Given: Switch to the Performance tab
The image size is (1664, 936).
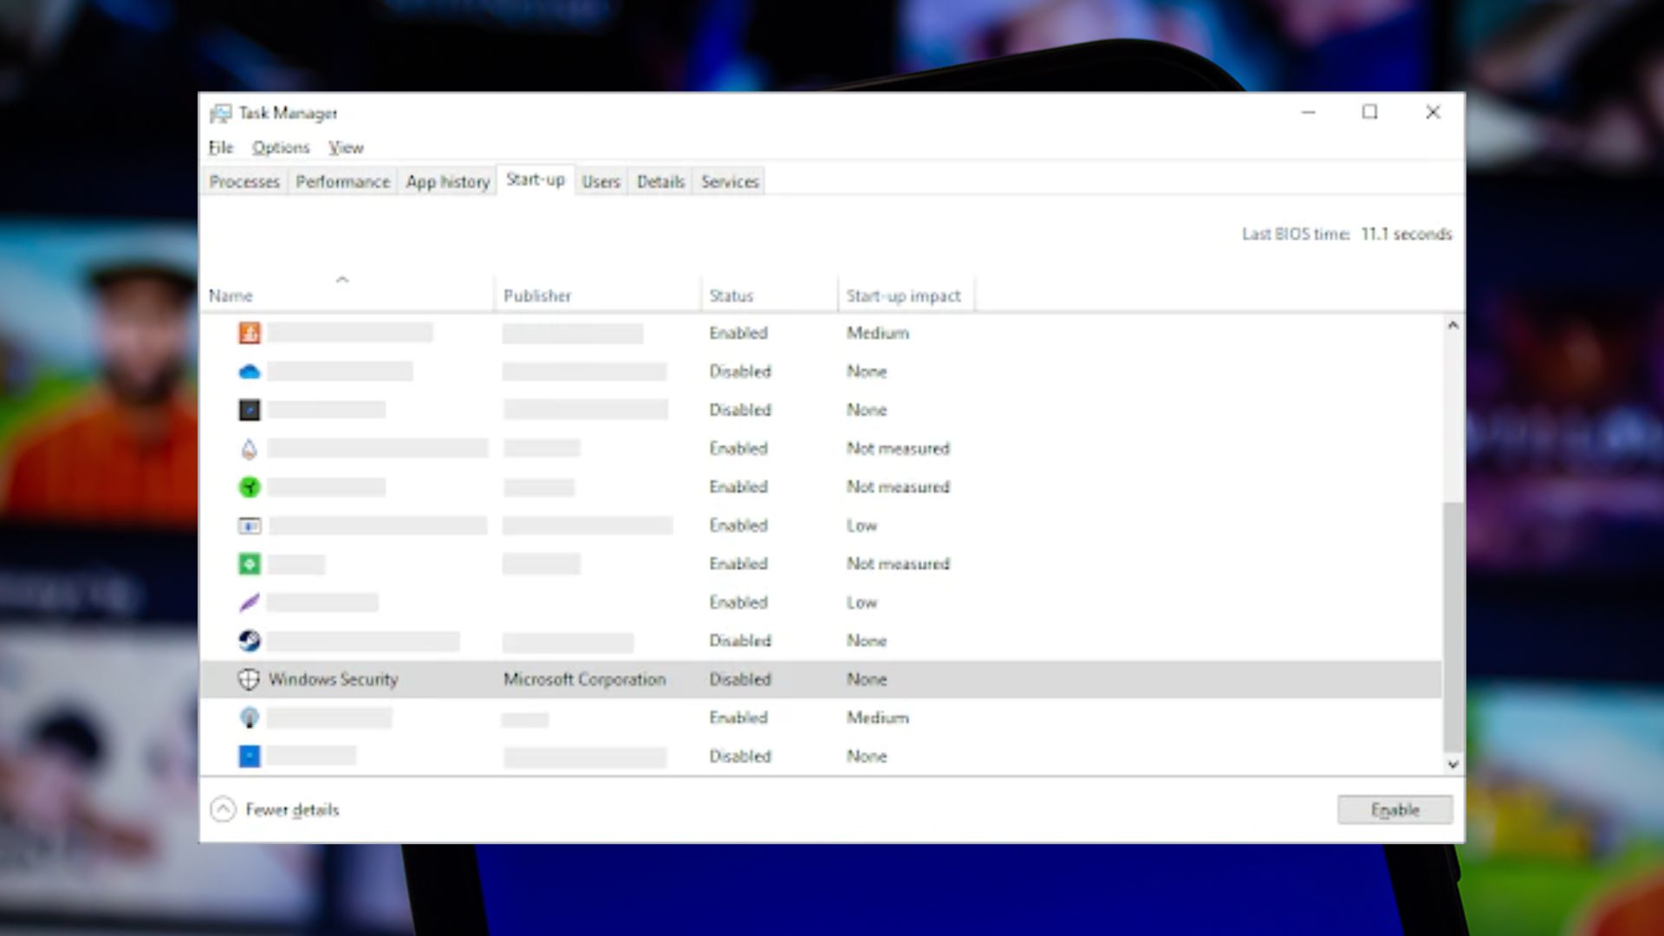Looking at the screenshot, I should click(x=342, y=181).
